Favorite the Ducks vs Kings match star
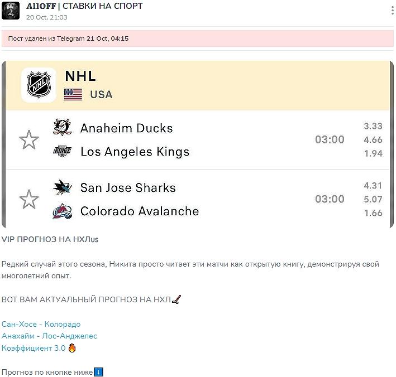Image resolution: width=396 pixels, height=377 pixels. point(29,140)
